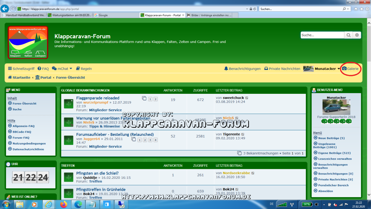
Task: Go to page 2 of Flaggenparade topic
Action: click(155, 99)
